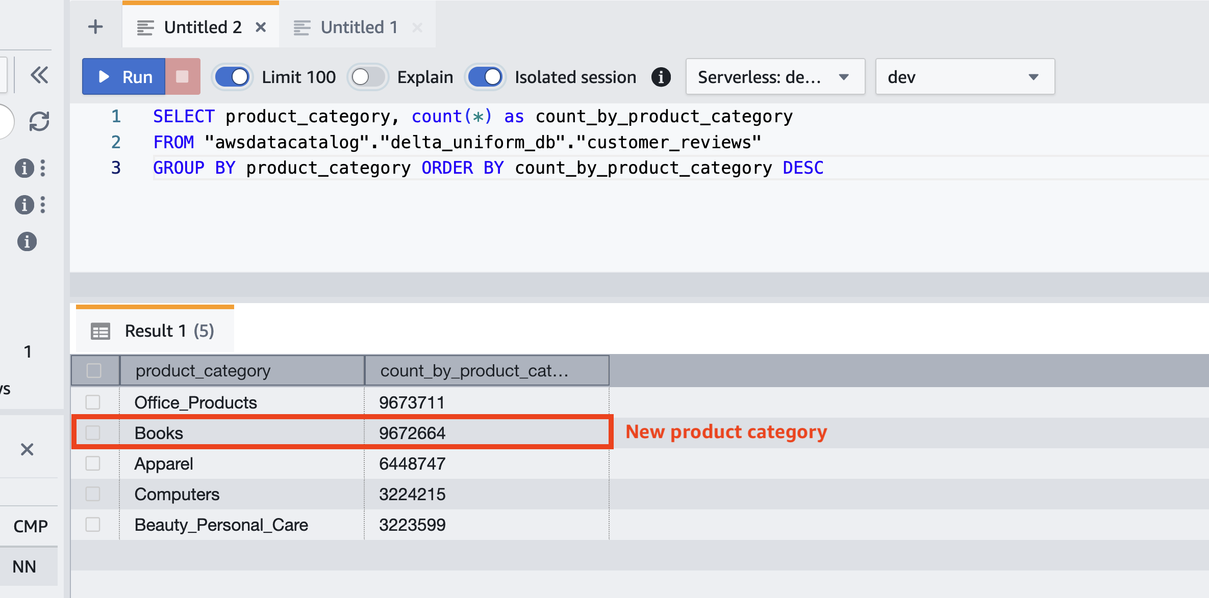Enable the Explain toggle
The height and width of the screenshot is (598, 1209).
click(368, 77)
